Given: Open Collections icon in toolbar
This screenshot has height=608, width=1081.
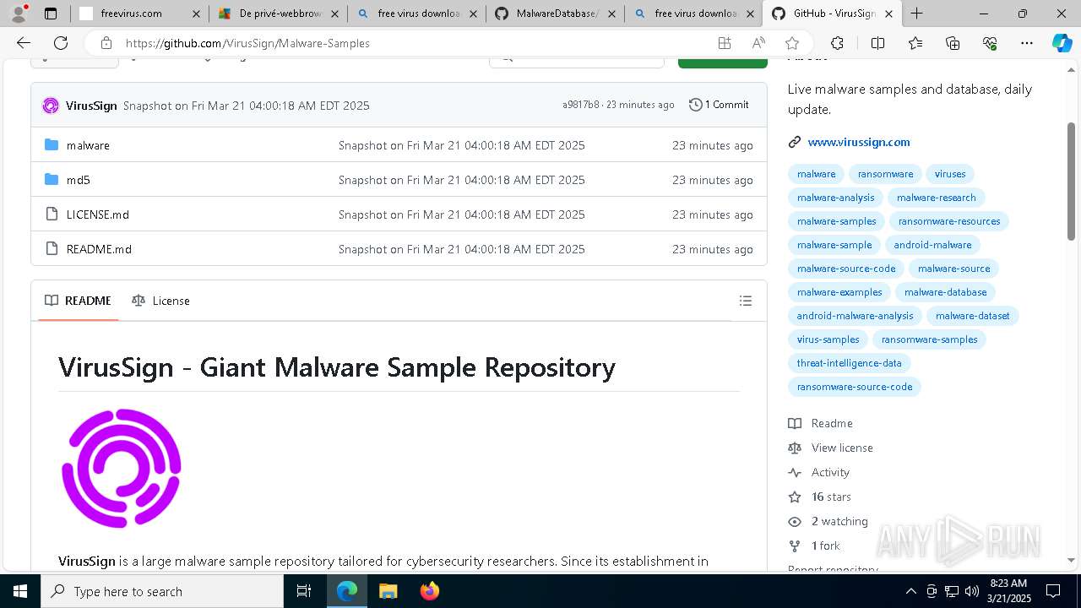Looking at the screenshot, I should point(953,43).
